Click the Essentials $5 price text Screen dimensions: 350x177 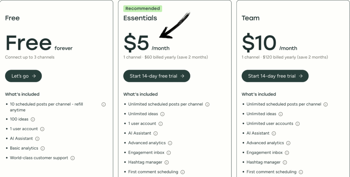tap(136, 44)
